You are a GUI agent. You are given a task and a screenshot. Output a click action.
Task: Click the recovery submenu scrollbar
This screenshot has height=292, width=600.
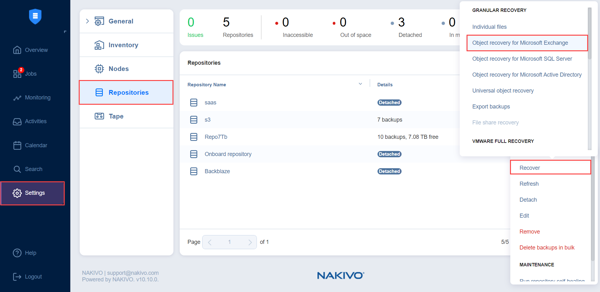590,33
